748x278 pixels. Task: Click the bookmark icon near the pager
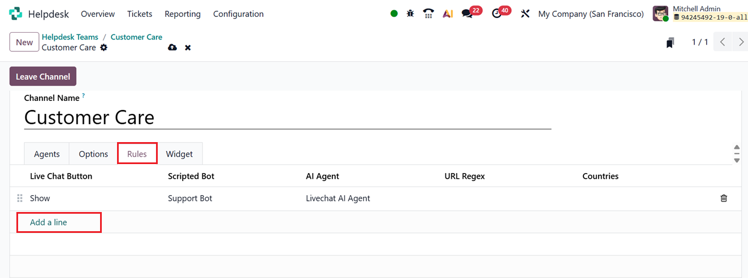pyautogui.click(x=670, y=43)
